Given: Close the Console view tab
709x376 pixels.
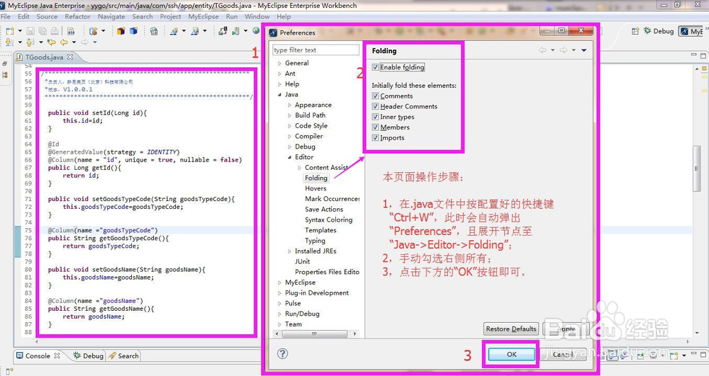Looking at the screenshot, I should tap(57, 355).
